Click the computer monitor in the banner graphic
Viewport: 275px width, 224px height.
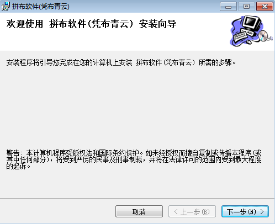coord(252,23)
